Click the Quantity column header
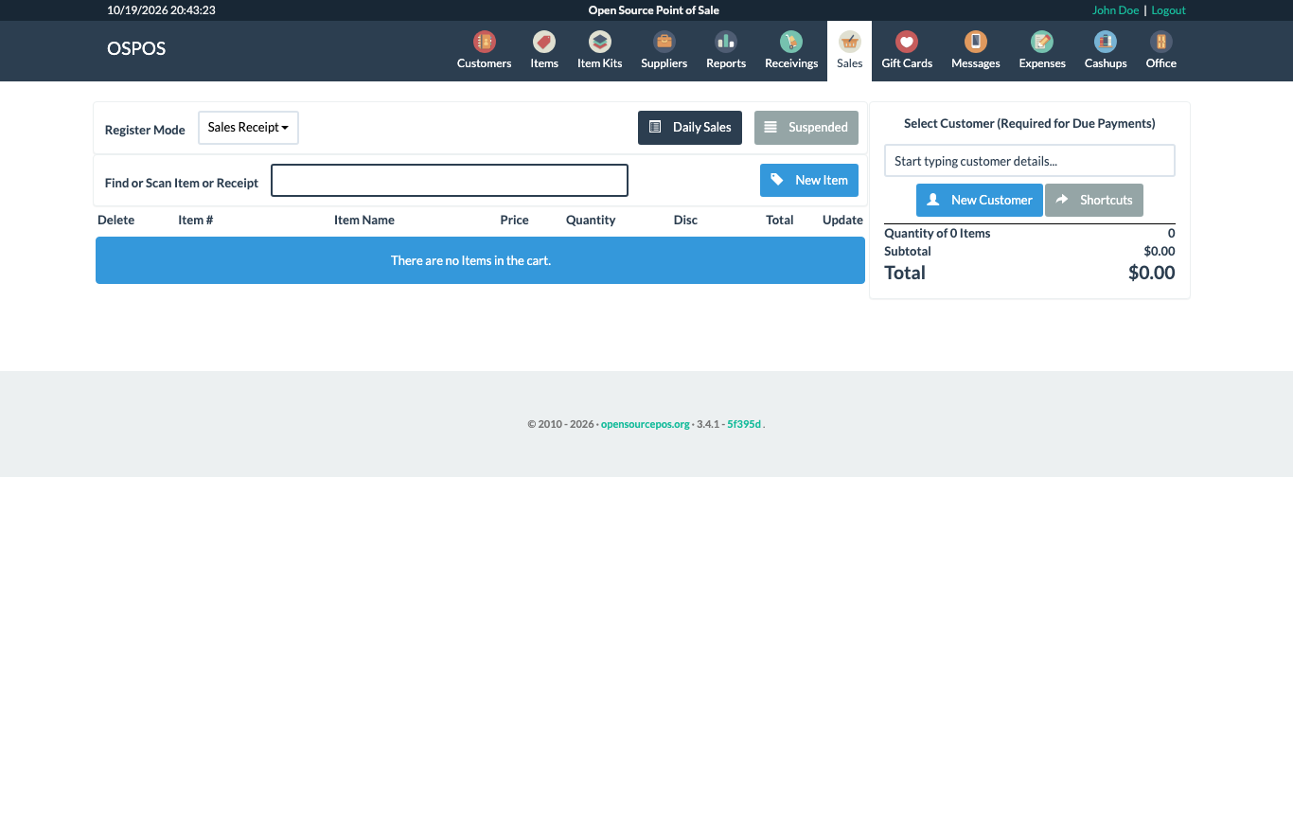Screen dimensions: 1293x814 (x=591, y=220)
